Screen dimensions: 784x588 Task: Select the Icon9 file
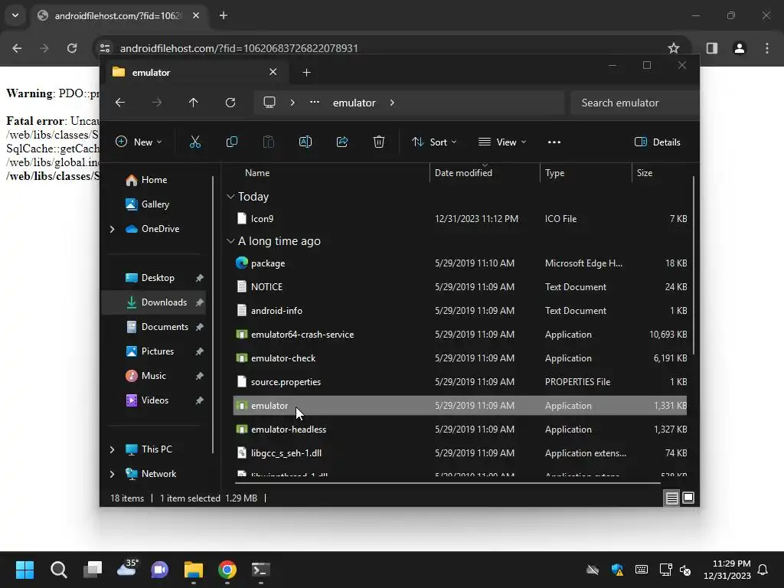click(x=459, y=219)
